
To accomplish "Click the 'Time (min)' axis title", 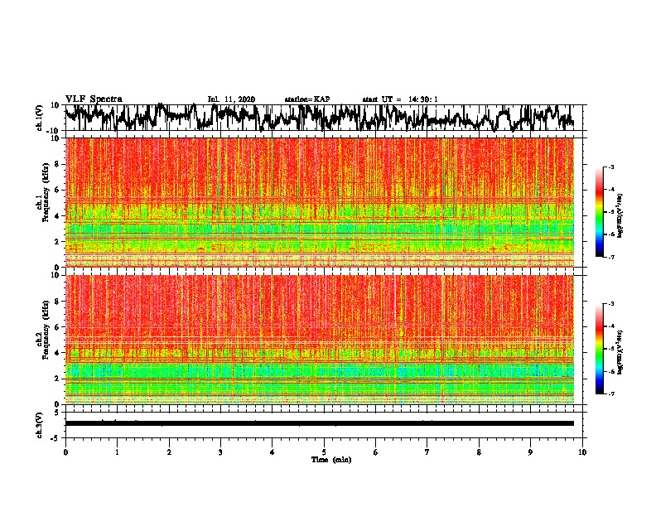I will coord(331,460).
